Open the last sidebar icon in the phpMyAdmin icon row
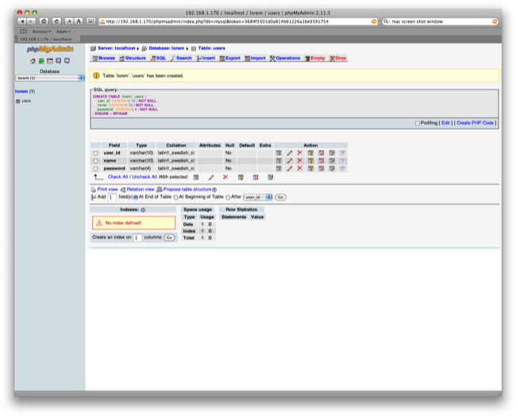This screenshot has width=516, height=416. point(67,61)
